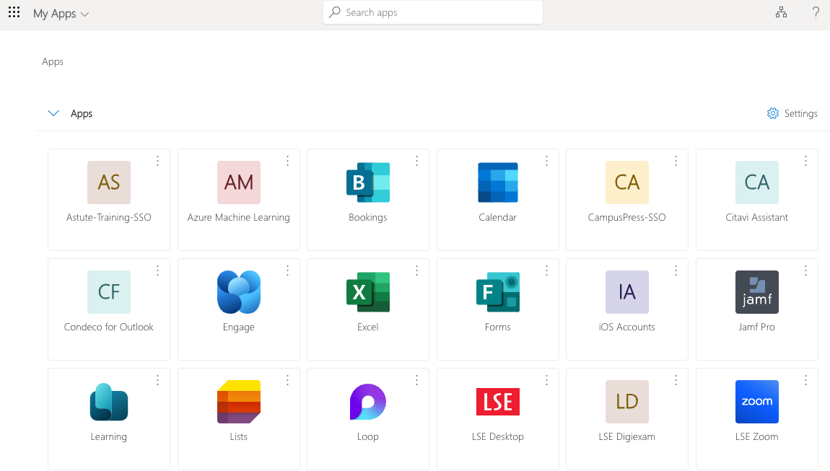Open the three-dot menu on the Learning tile
The image size is (830, 471).
pyautogui.click(x=157, y=380)
